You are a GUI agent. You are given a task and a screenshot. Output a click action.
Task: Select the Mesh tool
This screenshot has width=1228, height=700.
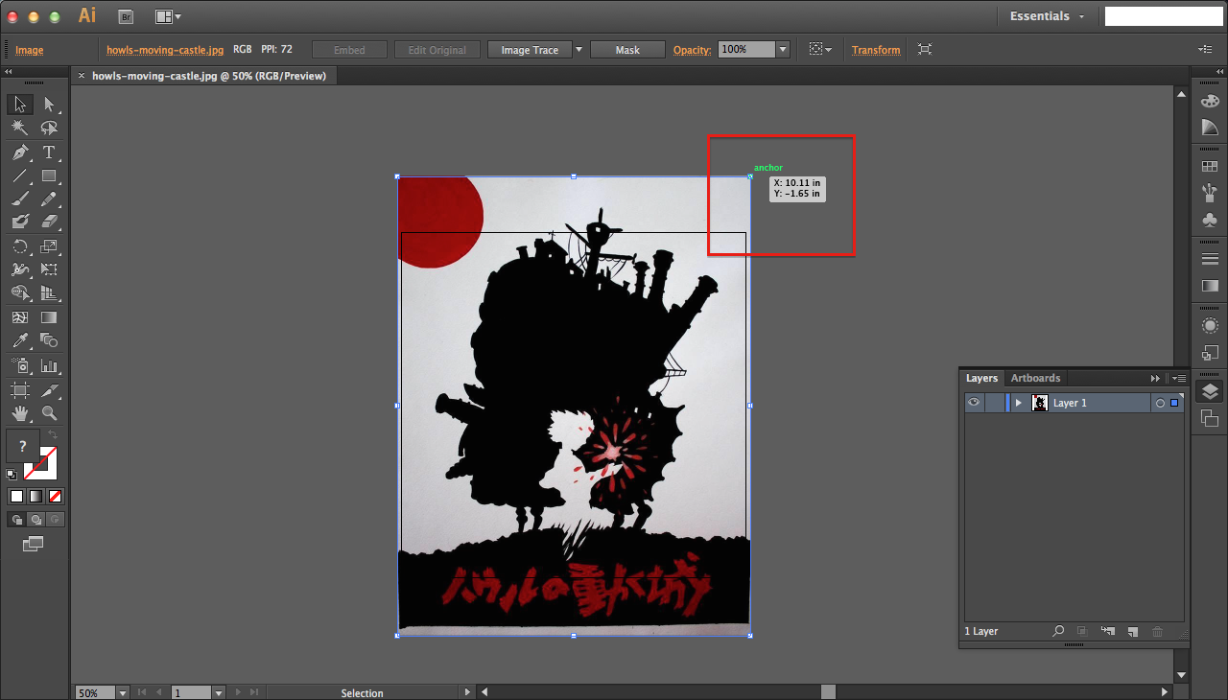click(20, 317)
